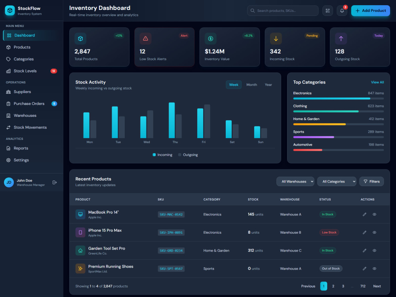Click the Outgoing Stock up-arrow icon
The width and height of the screenshot is (396, 297).
click(x=341, y=38)
